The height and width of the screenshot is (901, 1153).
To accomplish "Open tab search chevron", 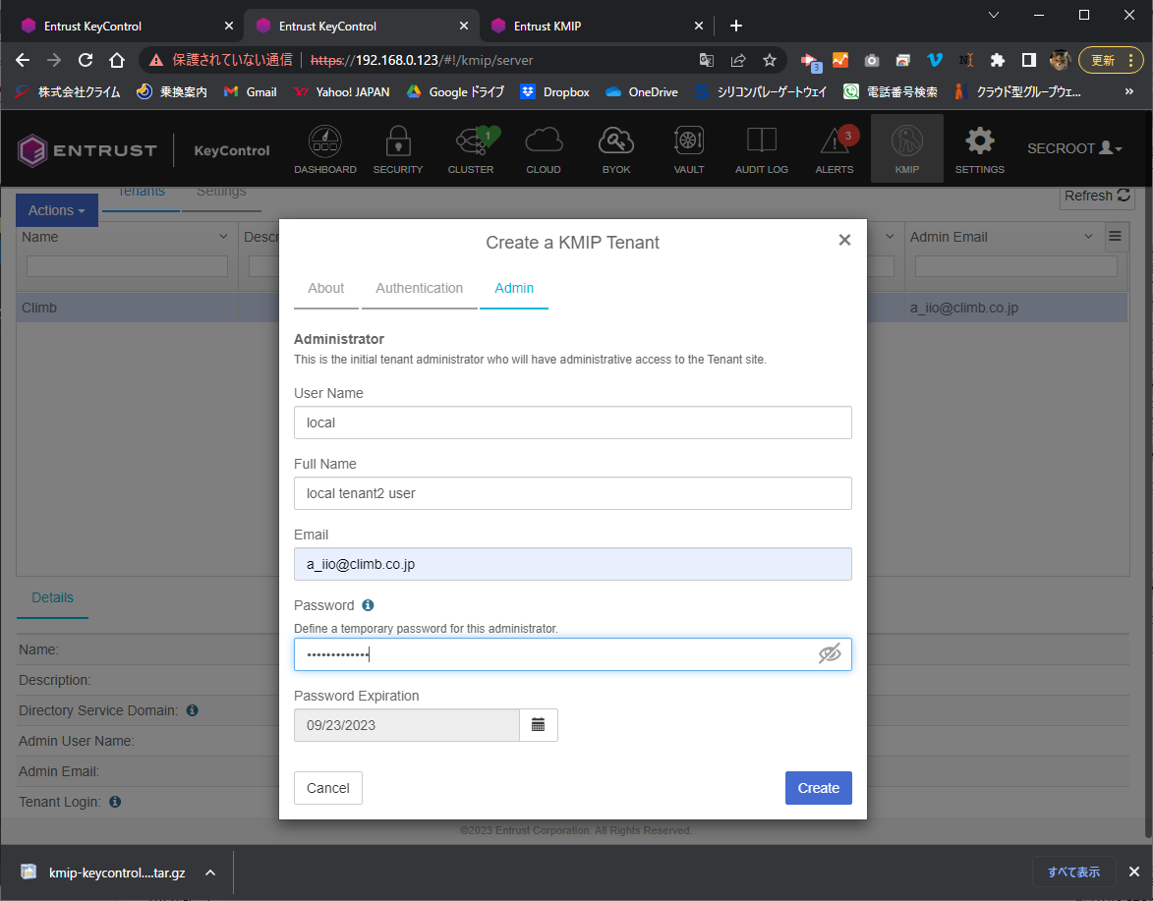I will (x=994, y=15).
